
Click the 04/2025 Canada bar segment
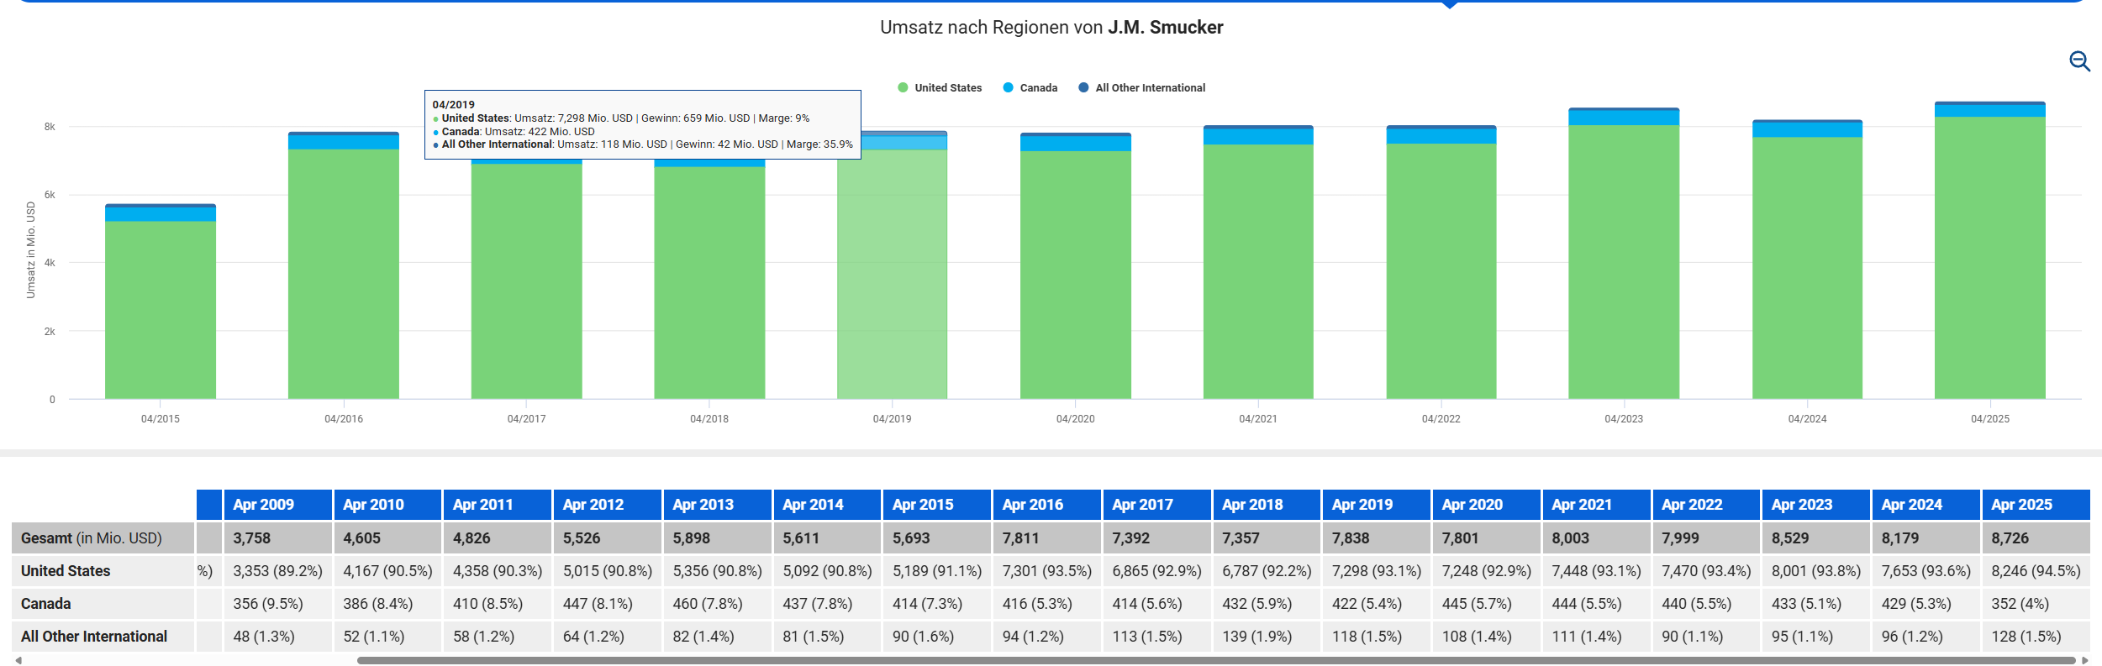[x=1989, y=111]
